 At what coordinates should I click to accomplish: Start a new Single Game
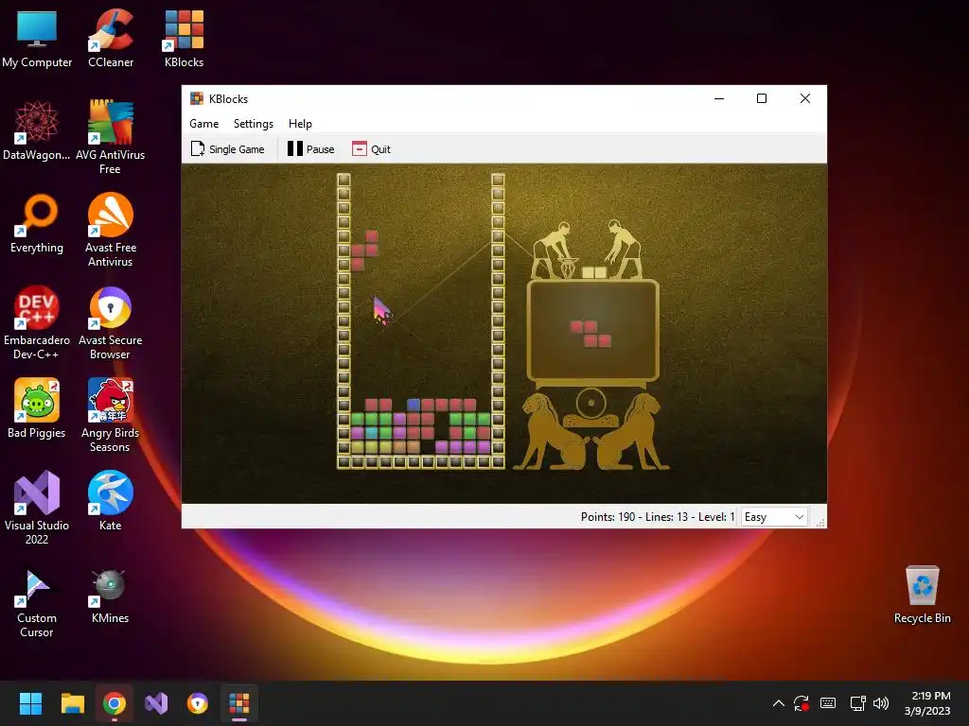(227, 148)
